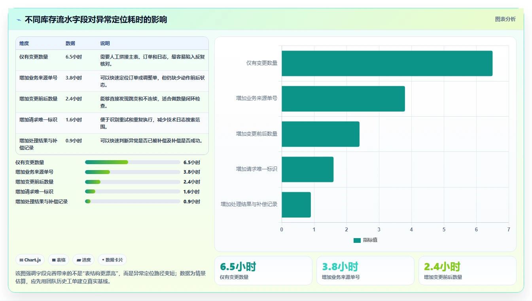This screenshot has width=532, height=301.
Task: Click the 仅有变更数量 y-axis label in chart
Action: [x=262, y=63]
